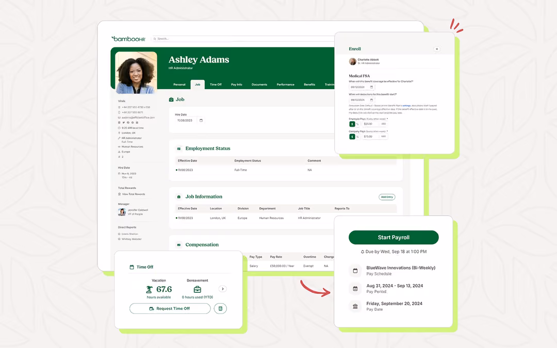
Task: Click the Compensation section icon
Action: click(178, 245)
